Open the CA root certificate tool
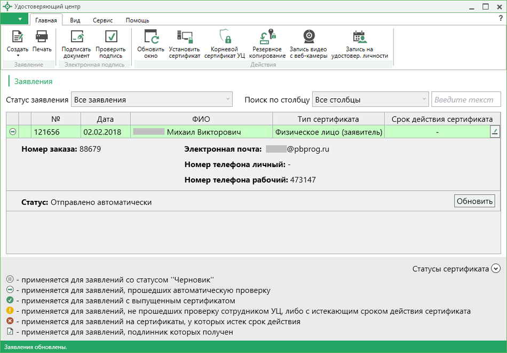The height and width of the screenshot is (353, 507). 224,37
